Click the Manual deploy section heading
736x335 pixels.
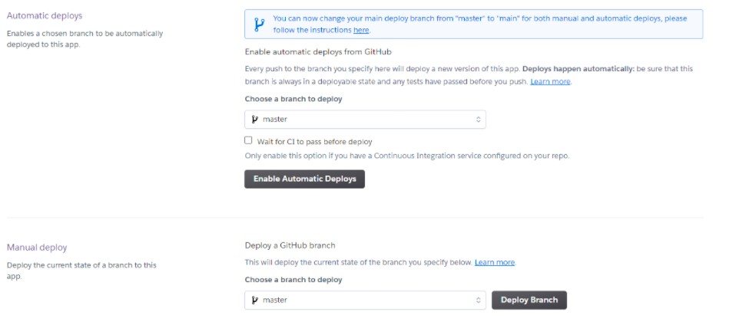click(37, 248)
